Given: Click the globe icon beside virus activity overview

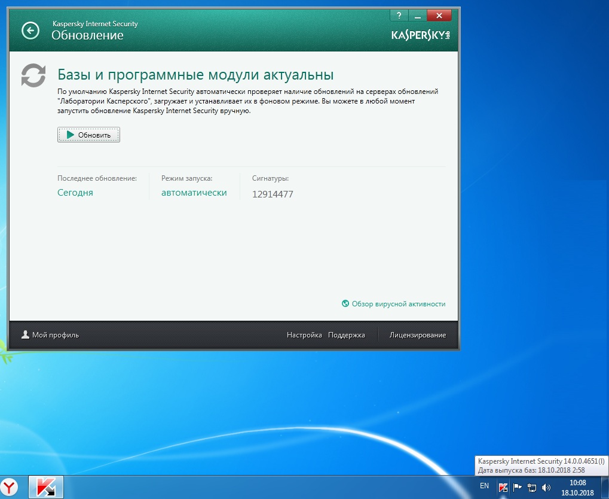Looking at the screenshot, I should tap(345, 303).
